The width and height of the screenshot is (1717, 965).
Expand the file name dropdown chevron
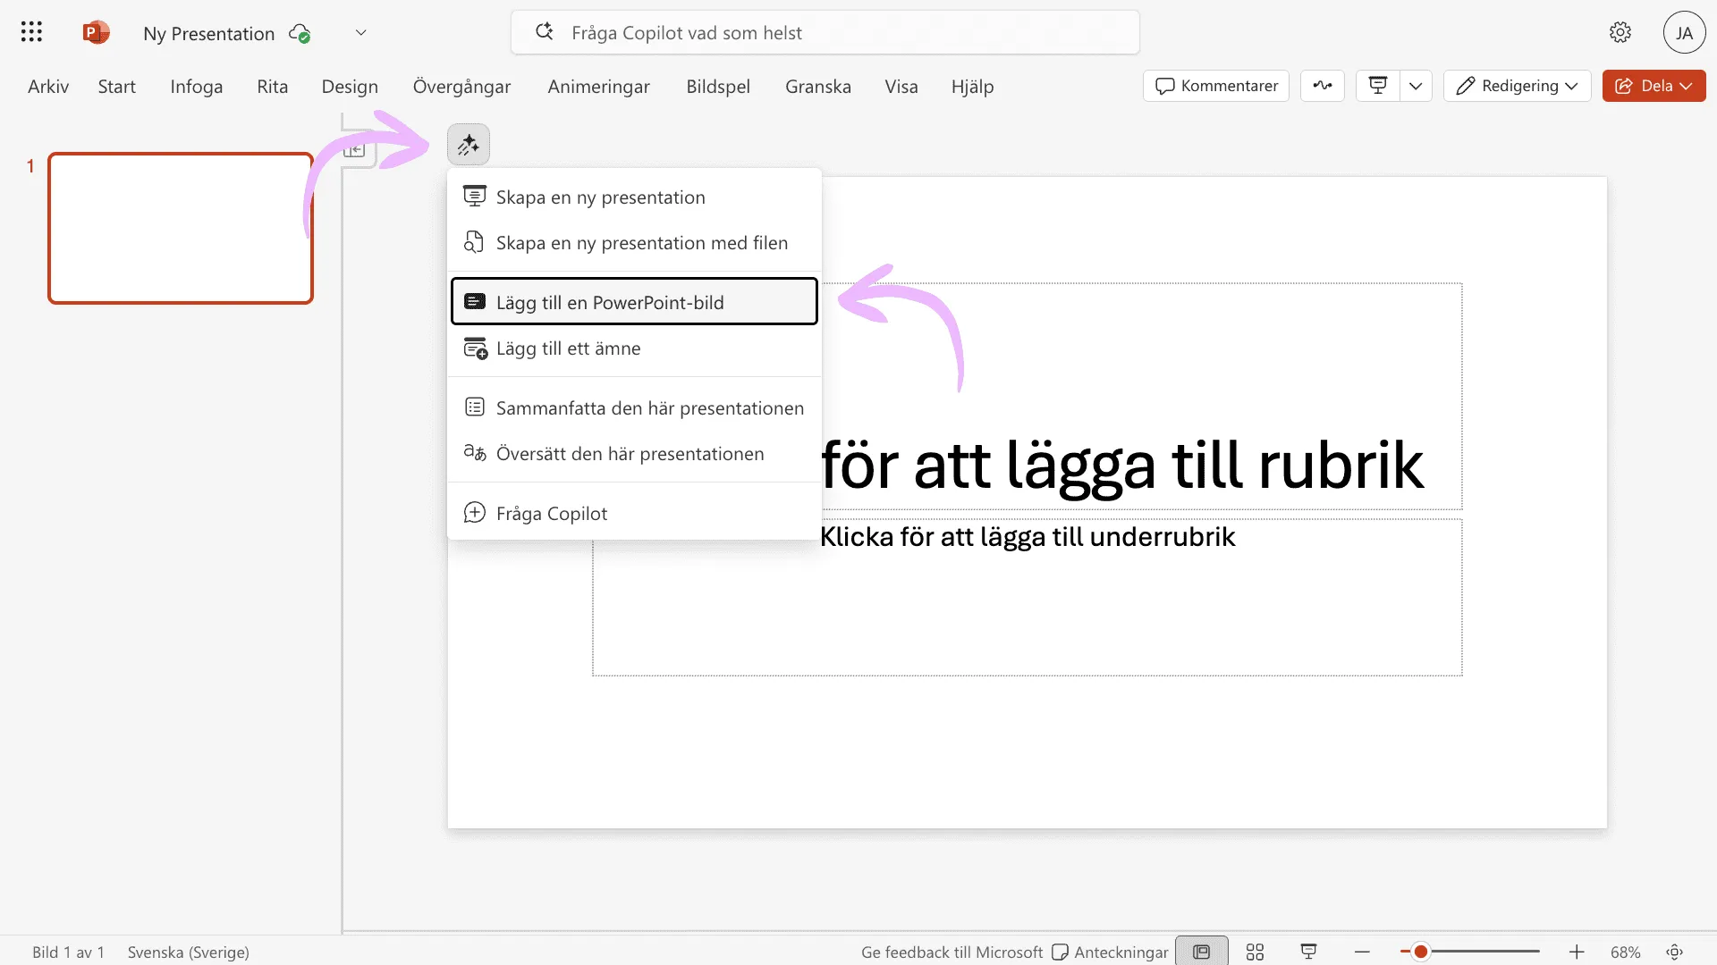point(360,32)
